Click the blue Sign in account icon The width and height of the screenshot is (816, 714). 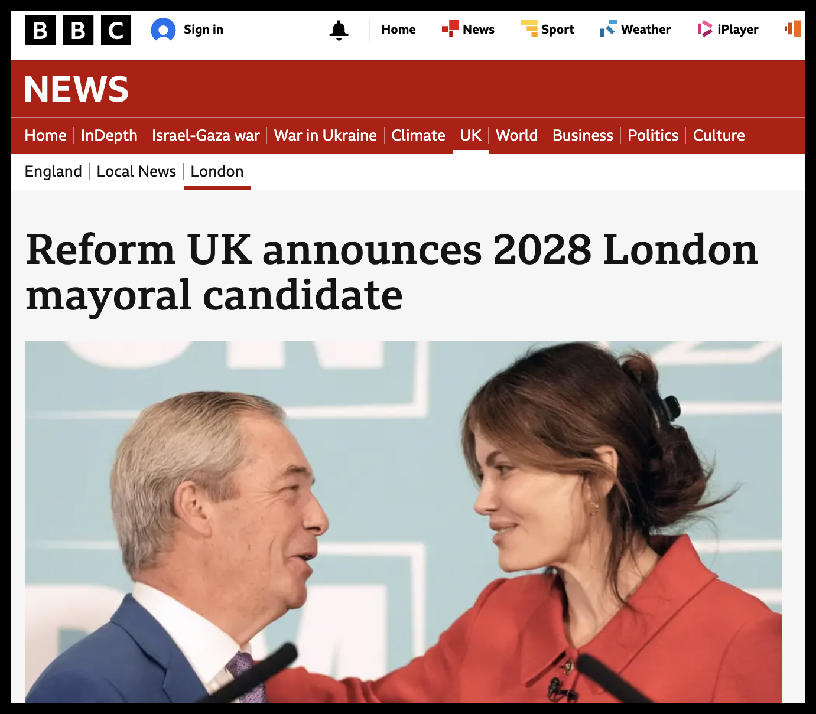163,30
